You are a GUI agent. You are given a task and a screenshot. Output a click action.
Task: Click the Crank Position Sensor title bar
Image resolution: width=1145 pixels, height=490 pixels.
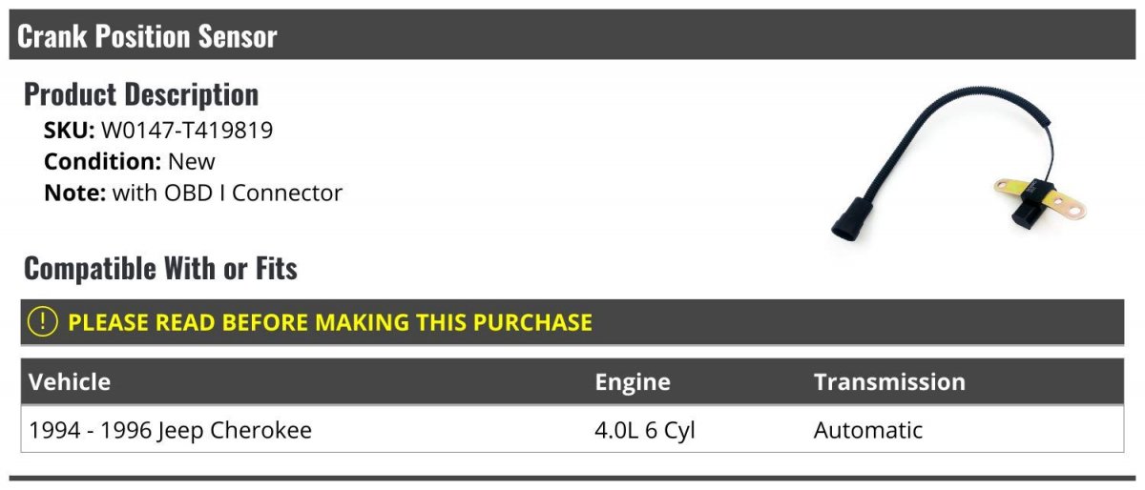tap(148, 36)
